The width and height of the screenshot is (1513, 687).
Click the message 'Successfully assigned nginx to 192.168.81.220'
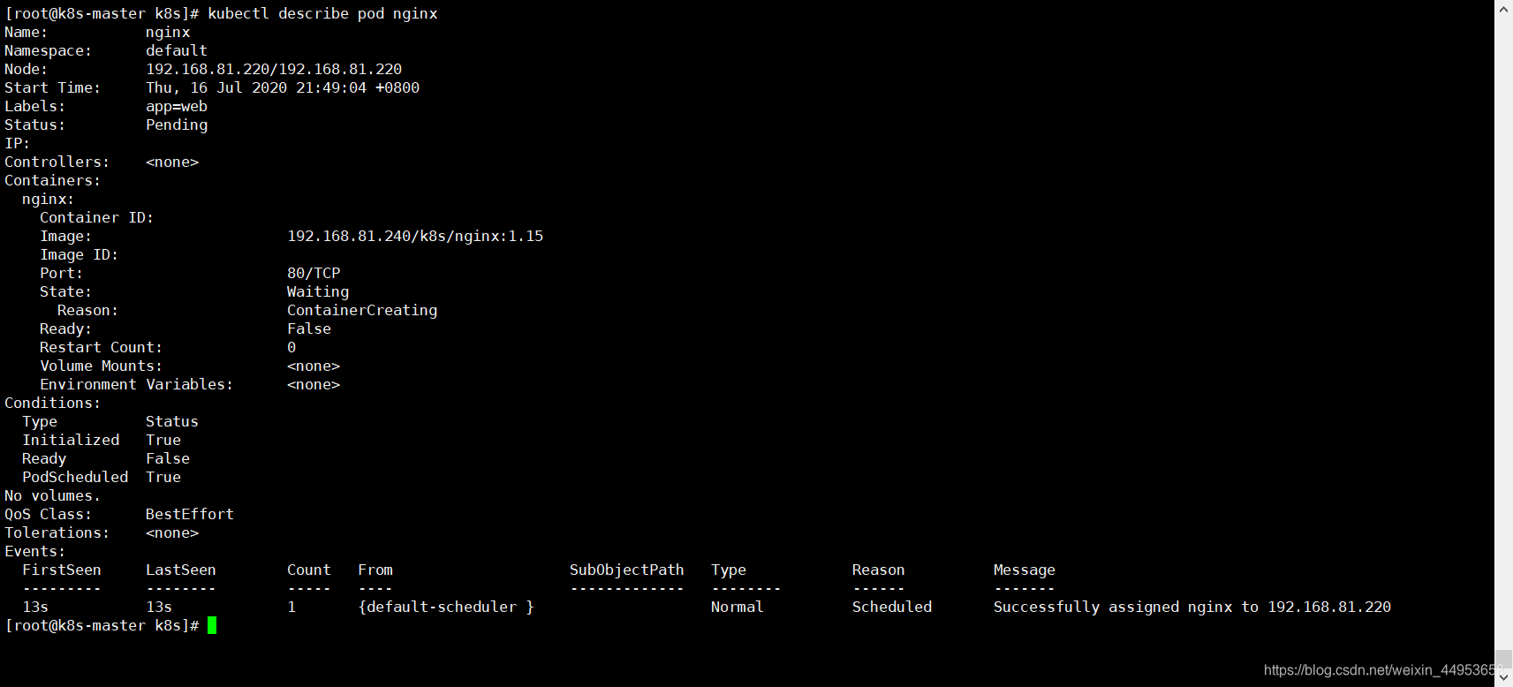click(1192, 607)
